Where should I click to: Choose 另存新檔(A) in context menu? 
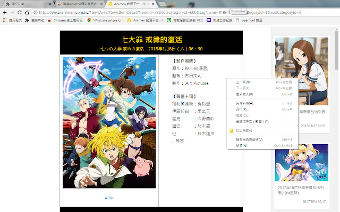coord(262,103)
